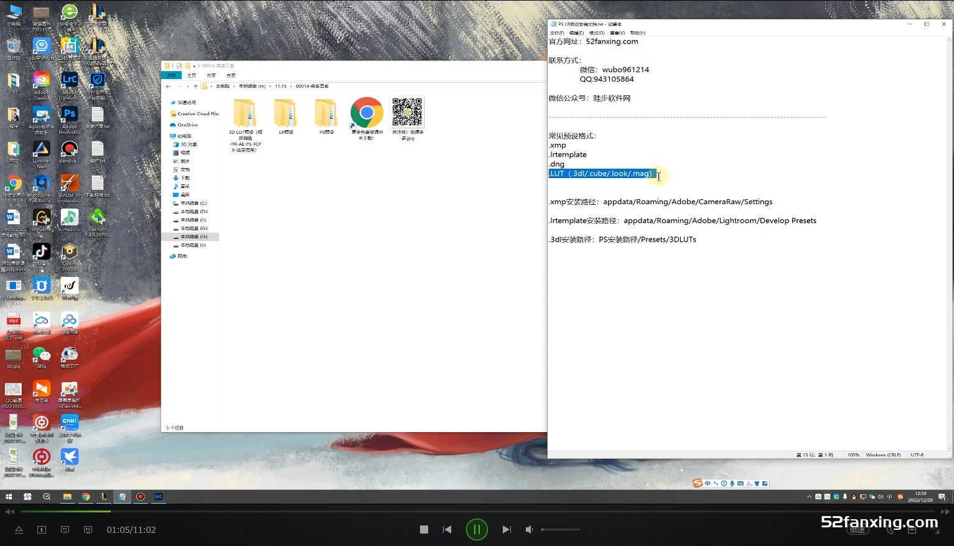954x546 pixels.
Task: Click the '.lrtemplate' line in Notepad
Action: [568, 154]
